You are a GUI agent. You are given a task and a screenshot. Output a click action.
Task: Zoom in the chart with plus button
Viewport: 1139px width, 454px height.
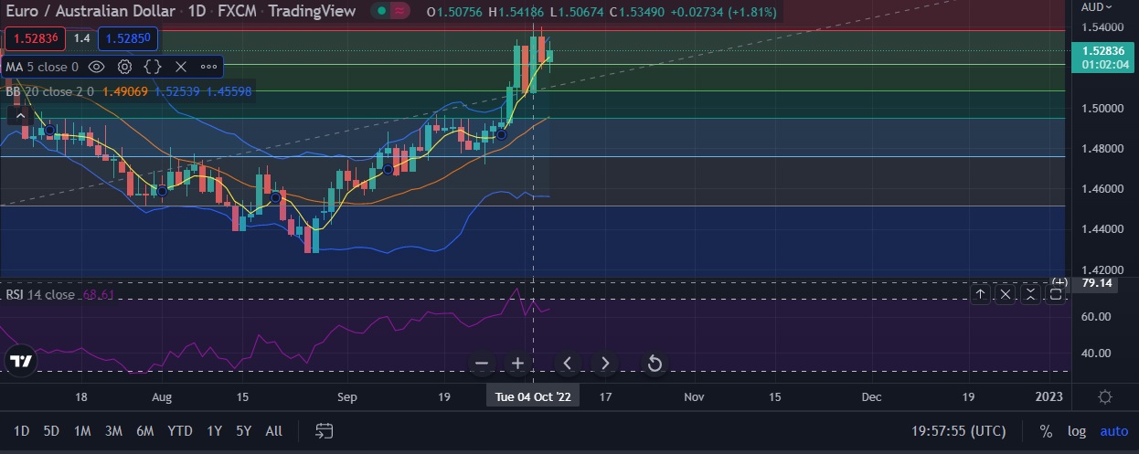(516, 364)
